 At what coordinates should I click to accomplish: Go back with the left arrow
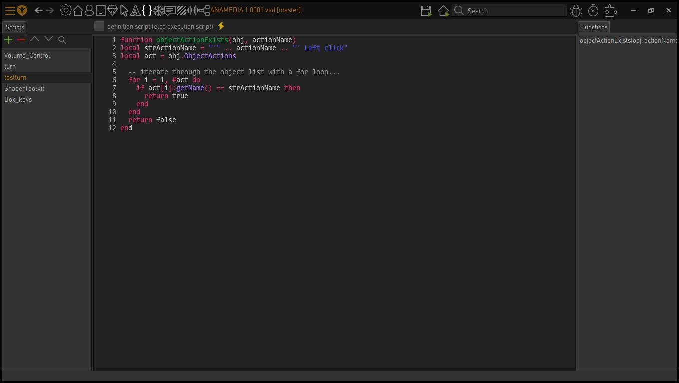point(38,10)
